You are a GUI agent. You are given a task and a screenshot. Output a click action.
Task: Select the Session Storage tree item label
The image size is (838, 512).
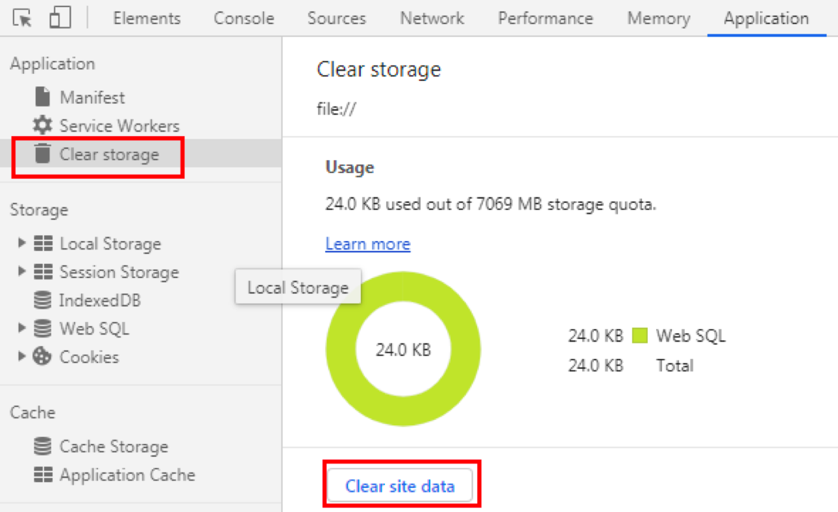pos(119,272)
